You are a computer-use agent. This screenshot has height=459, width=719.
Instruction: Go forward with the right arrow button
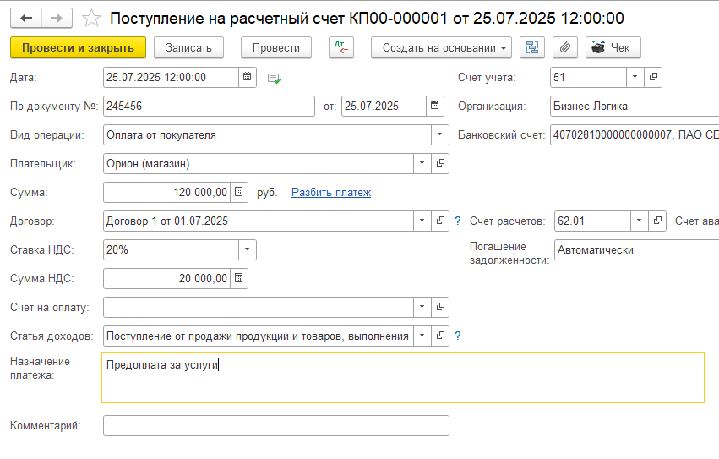pyautogui.click(x=57, y=19)
